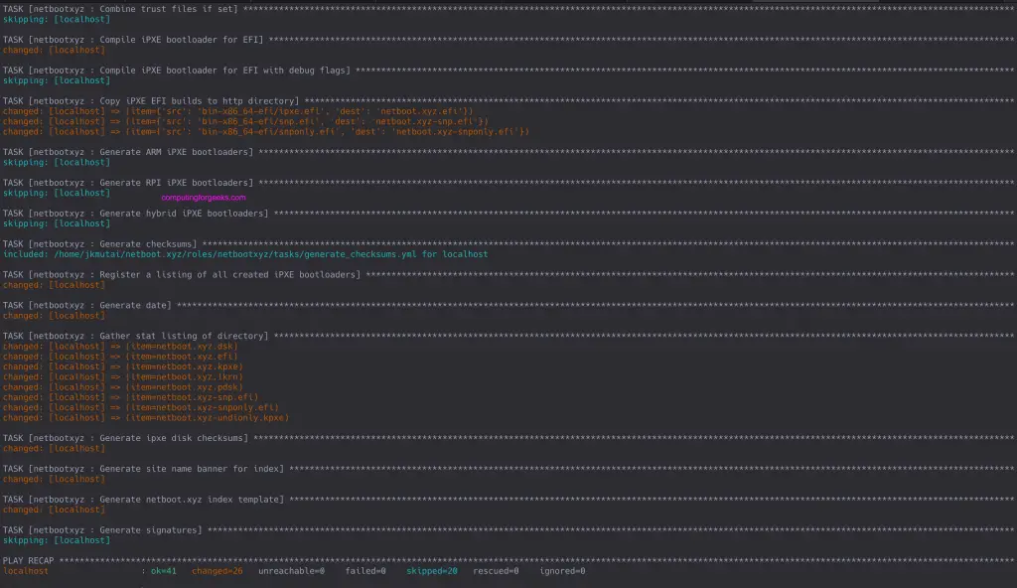Image resolution: width=1017 pixels, height=588 pixels.
Task: Click 'skipping: [localhost]' under Combine trust files task
Action: 57,20
